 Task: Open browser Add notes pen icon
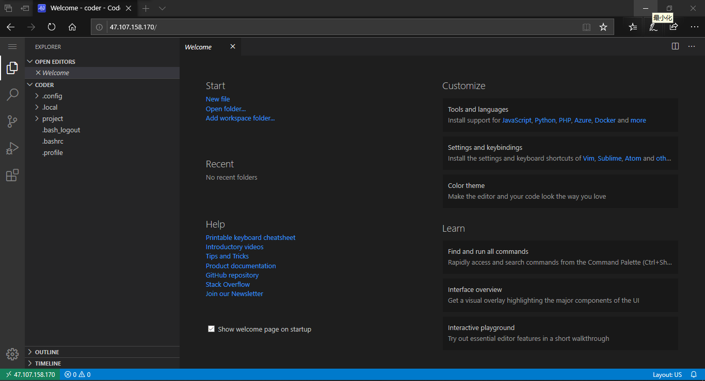(653, 27)
